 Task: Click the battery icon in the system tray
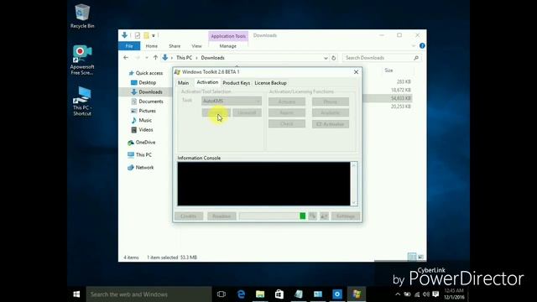pyautogui.click(x=407, y=294)
